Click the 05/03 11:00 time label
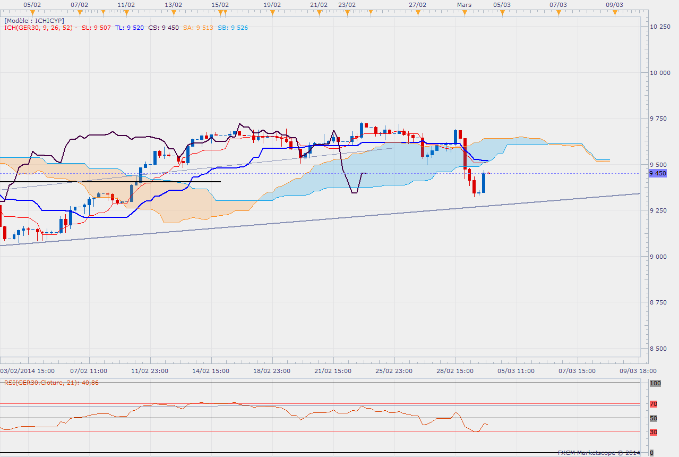679x457 pixels. 517,371
